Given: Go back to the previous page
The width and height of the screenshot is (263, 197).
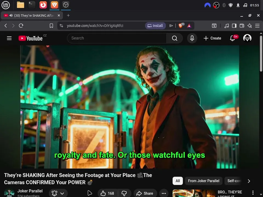Looking at the screenshot, I should click(x=6, y=26).
